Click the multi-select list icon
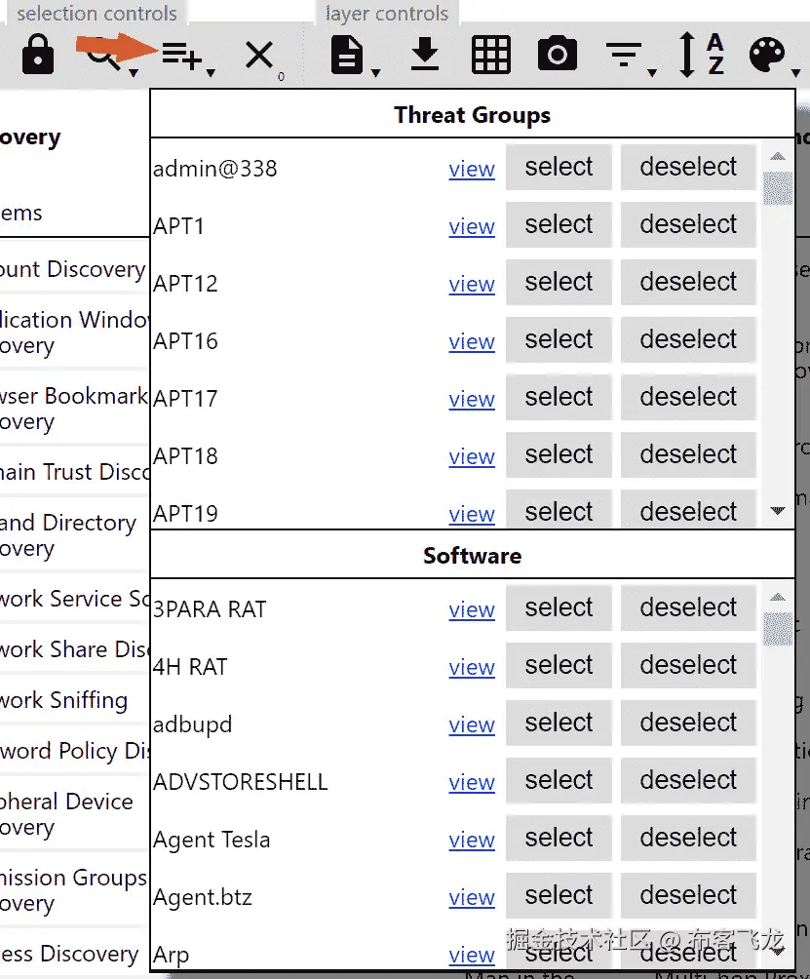The image size is (810, 979). click(181, 54)
